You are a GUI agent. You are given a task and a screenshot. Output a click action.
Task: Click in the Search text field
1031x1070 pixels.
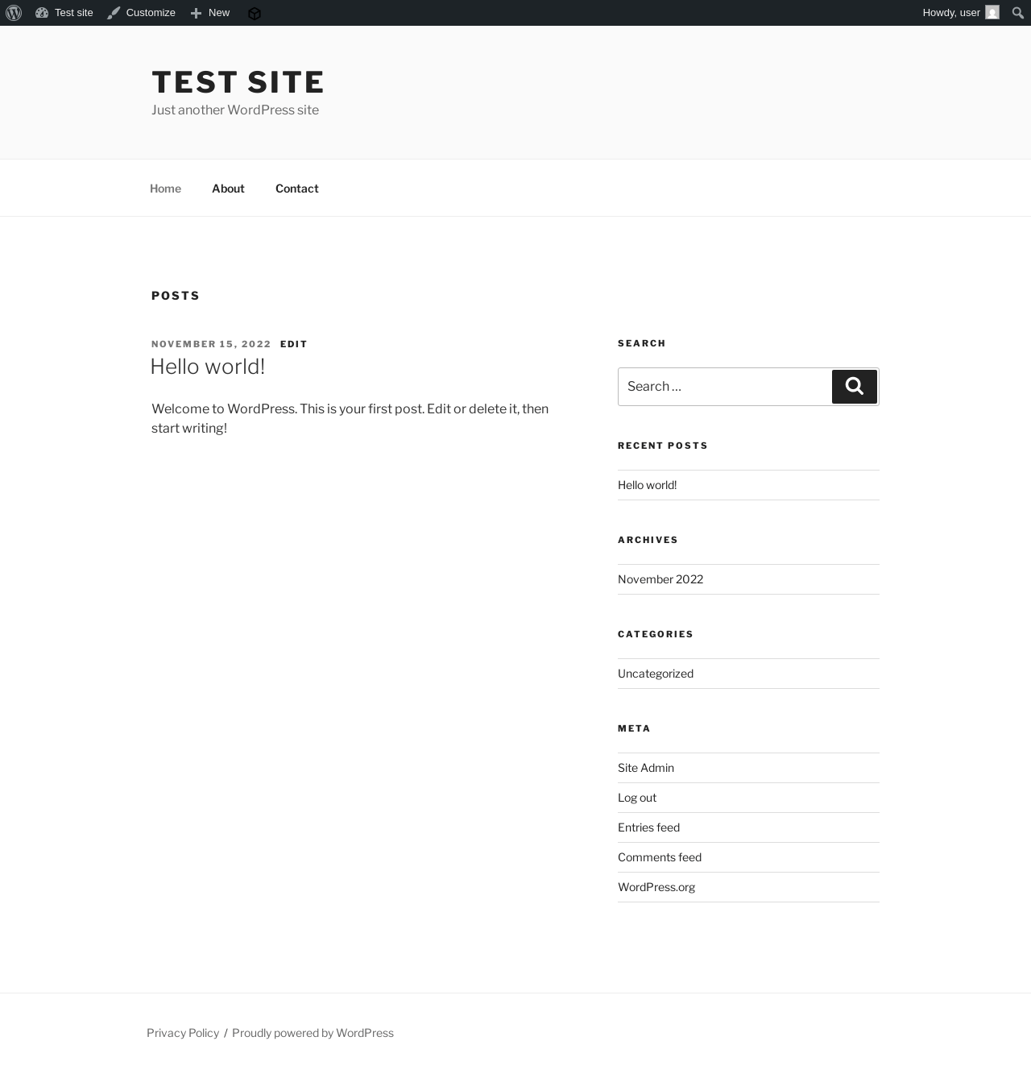tap(725, 387)
